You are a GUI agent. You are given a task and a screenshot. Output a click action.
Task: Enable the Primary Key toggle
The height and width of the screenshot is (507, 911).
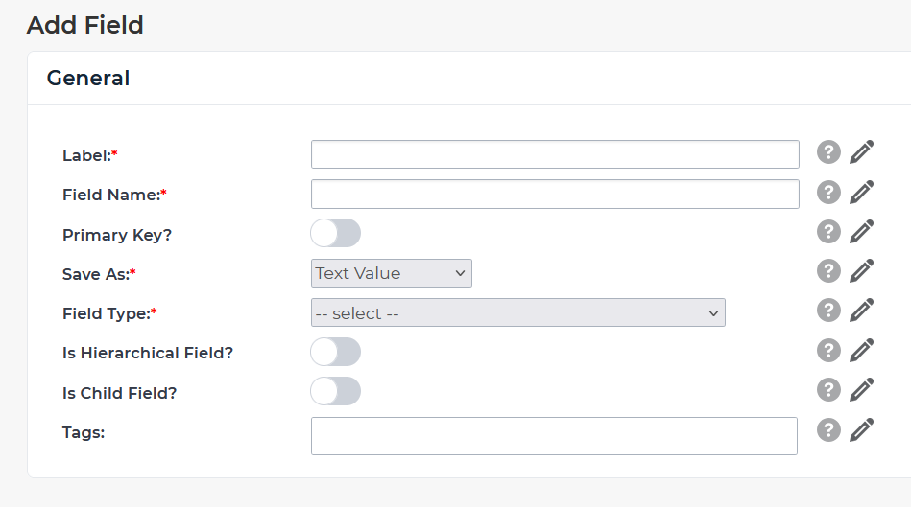335,233
